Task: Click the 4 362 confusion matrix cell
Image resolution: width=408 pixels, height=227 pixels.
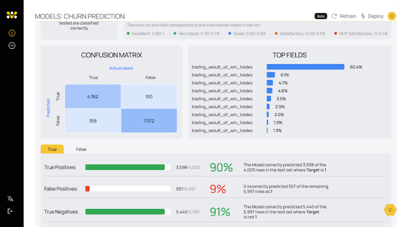Action: pyautogui.click(x=92, y=96)
